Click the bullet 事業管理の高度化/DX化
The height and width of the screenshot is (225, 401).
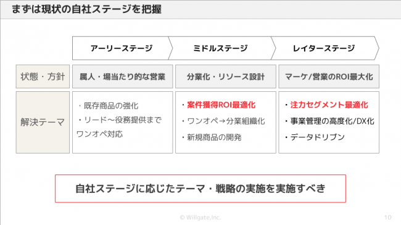[329, 121]
